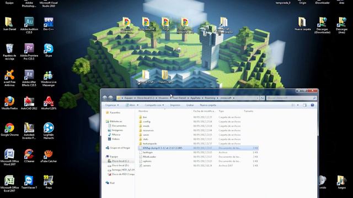This screenshot has width=353, height=198.
Task: Select the avast! Free Antivirus icon
Action: (x=9, y=78)
